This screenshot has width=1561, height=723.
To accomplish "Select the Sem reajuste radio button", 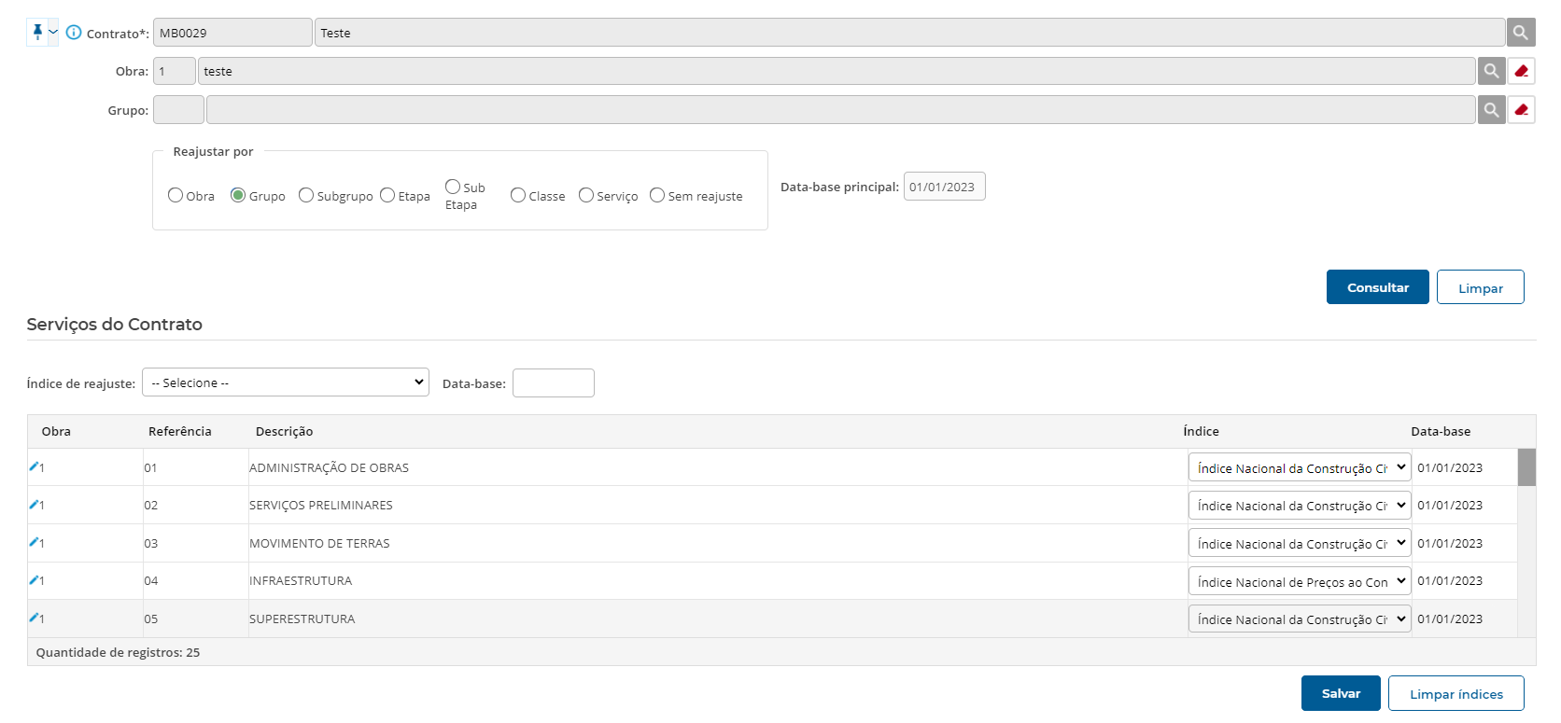I will coord(657,195).
